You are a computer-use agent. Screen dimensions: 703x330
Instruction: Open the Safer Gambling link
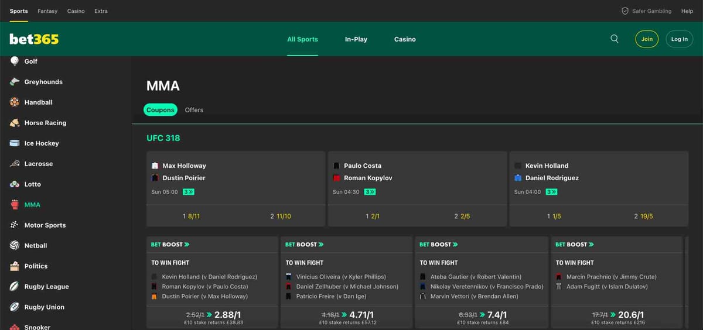tap(651, 11)
